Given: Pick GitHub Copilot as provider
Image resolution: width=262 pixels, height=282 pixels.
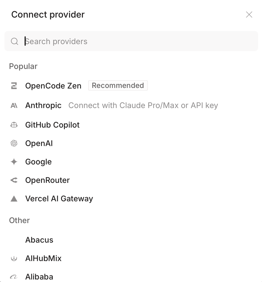Looking at the screenshot, I should [52, 125].
